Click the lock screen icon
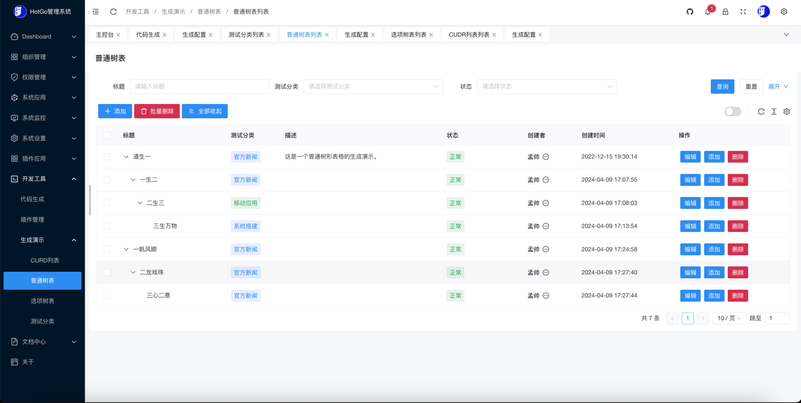Viewport: 801px width, 403px height. (x=725, y=12)
